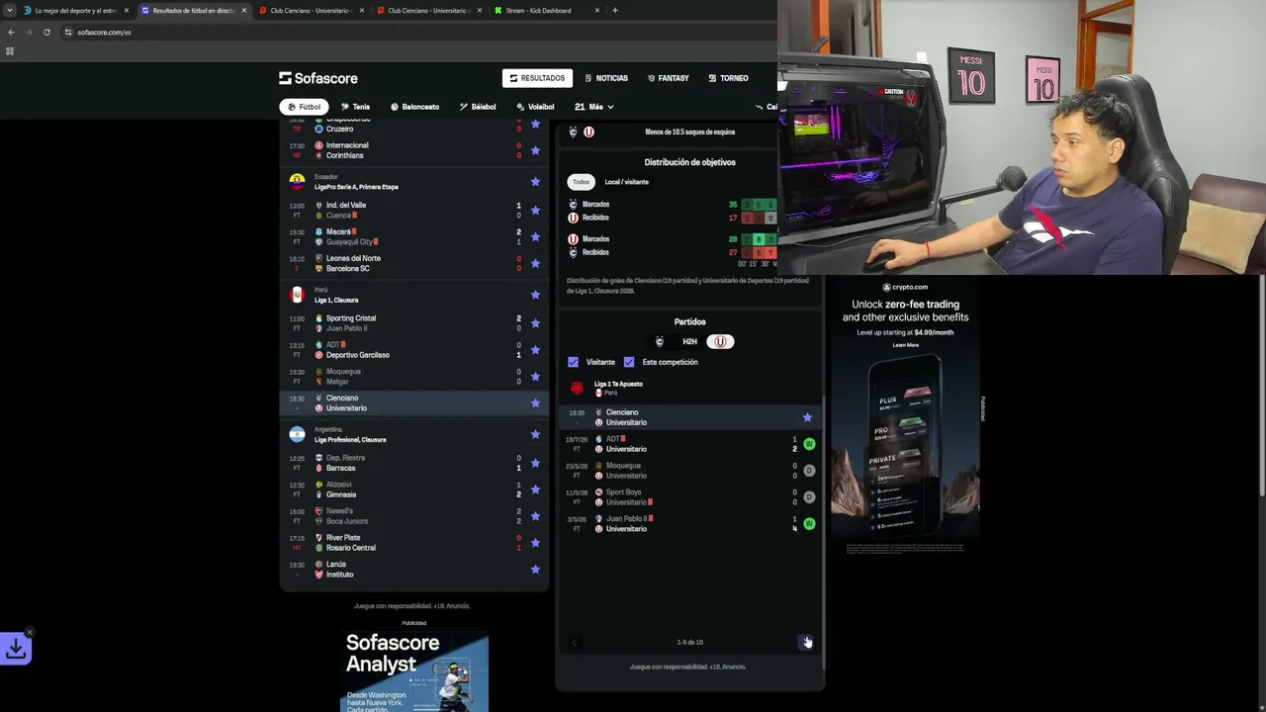Go to the Fantasy section
Viewport: 1266px width, 712px height.
click(669, 78)
